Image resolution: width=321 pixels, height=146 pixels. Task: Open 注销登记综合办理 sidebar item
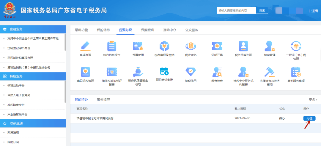tap(19, 48)
